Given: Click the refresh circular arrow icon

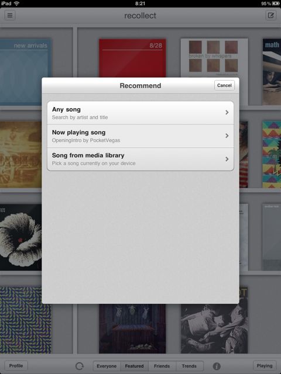Looking at the screenshot, I should (80, 366).
